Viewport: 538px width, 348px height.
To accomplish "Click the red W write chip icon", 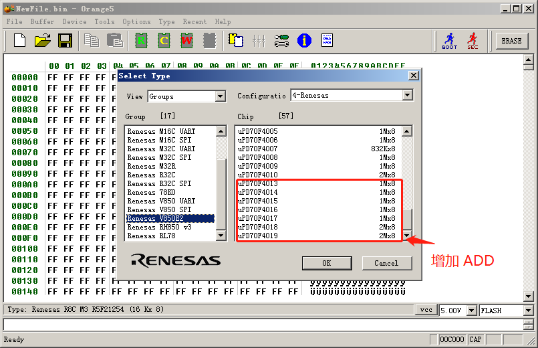I will [x=186, y=41].
